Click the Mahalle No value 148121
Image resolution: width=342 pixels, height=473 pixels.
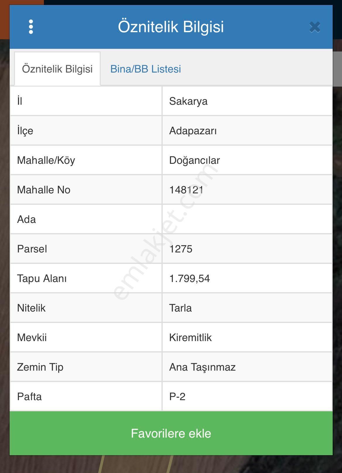point(186,190)
